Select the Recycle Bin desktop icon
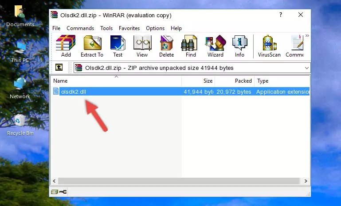341x206 pixels. coord(20,125)
